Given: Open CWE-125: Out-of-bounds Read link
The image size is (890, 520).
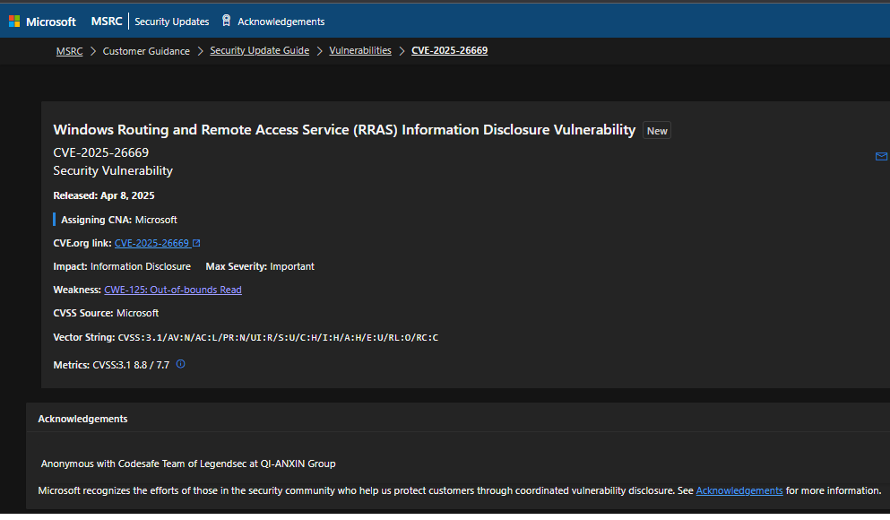Looking at the screenshot, I should (173, 290).
